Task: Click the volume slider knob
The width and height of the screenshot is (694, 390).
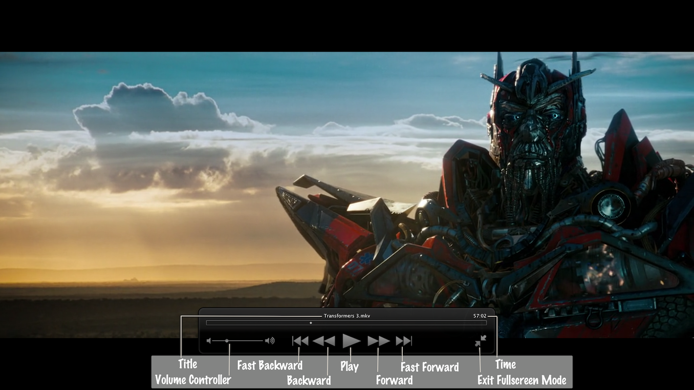Action: pos(227,341)
